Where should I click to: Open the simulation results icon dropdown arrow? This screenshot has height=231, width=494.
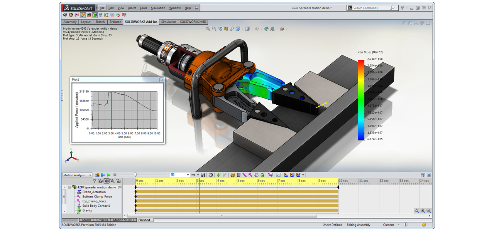pos(303,175)
